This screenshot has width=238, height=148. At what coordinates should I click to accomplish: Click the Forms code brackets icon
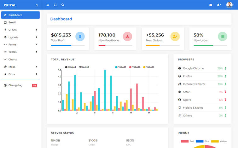point(5,45)
